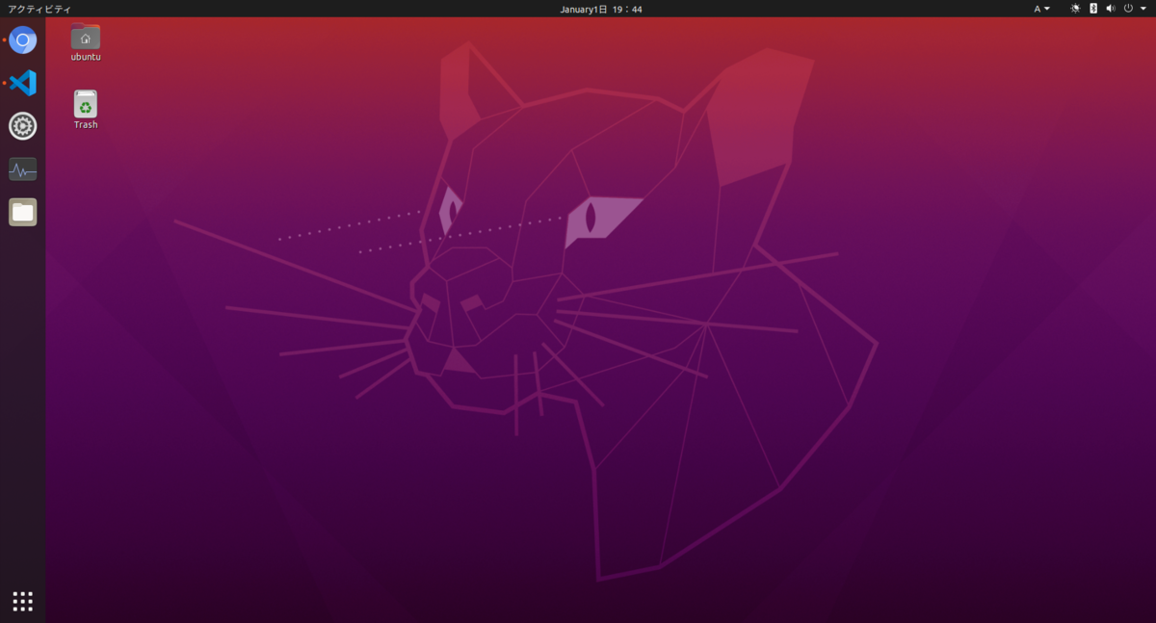The height and width of the screenshot is (623, 1156).
Task: Select the ubuntu home folder desktop icon
Action: click(86, 37)
